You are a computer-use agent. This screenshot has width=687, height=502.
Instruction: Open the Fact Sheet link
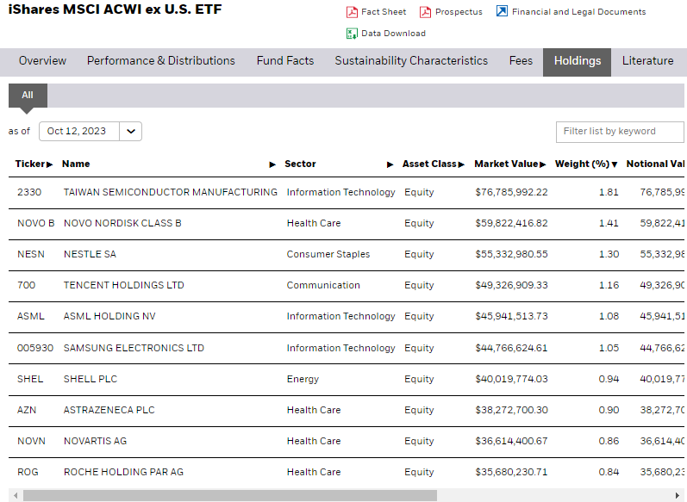click(x=384, y=12)
